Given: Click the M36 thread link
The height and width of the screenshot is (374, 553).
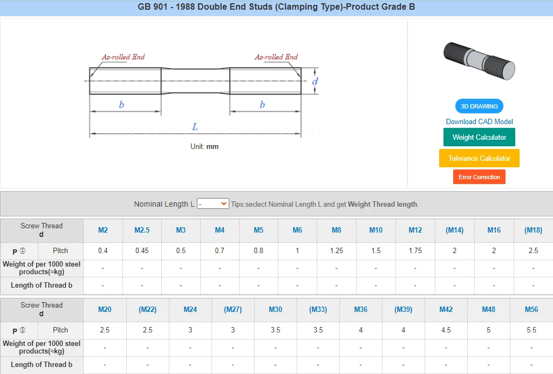Looking at the screenshot, I should tap(360, 309).
